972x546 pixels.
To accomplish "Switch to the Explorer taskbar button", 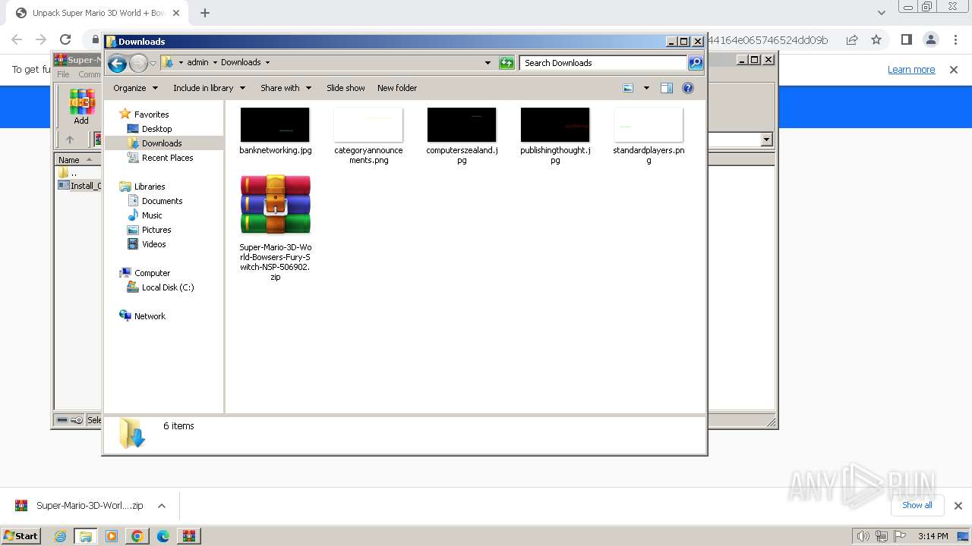I will pos(86,536).
